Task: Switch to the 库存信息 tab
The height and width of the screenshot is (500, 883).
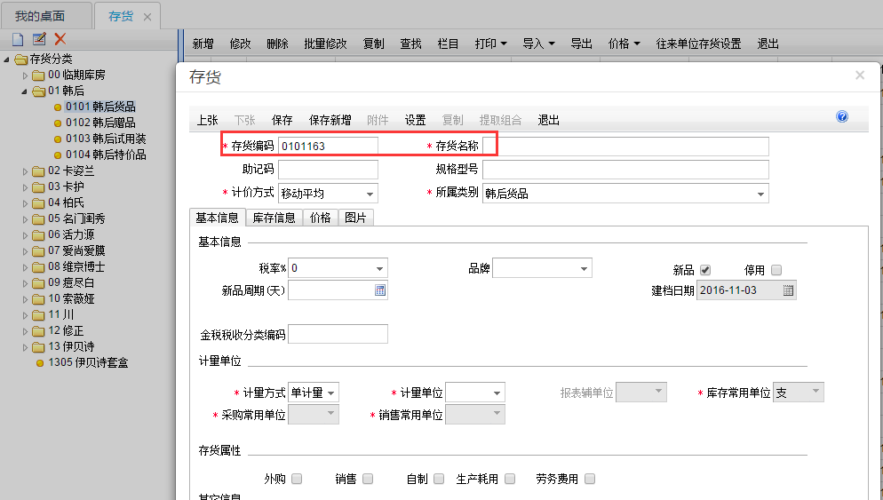Action: tap(274, 218)
